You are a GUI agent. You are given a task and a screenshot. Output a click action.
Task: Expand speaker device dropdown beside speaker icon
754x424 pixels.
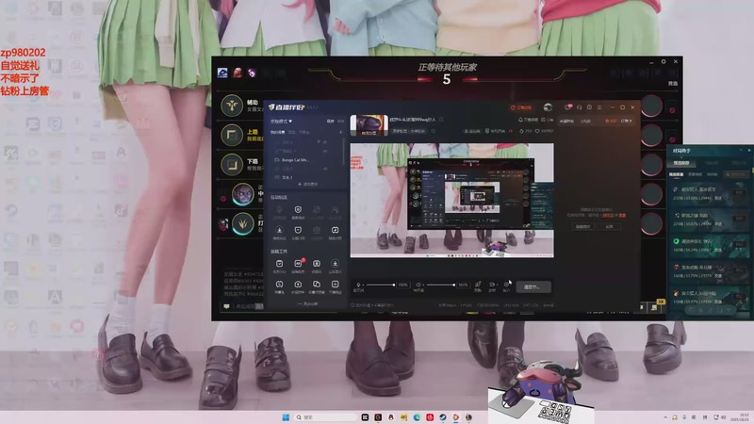point(423,285)
